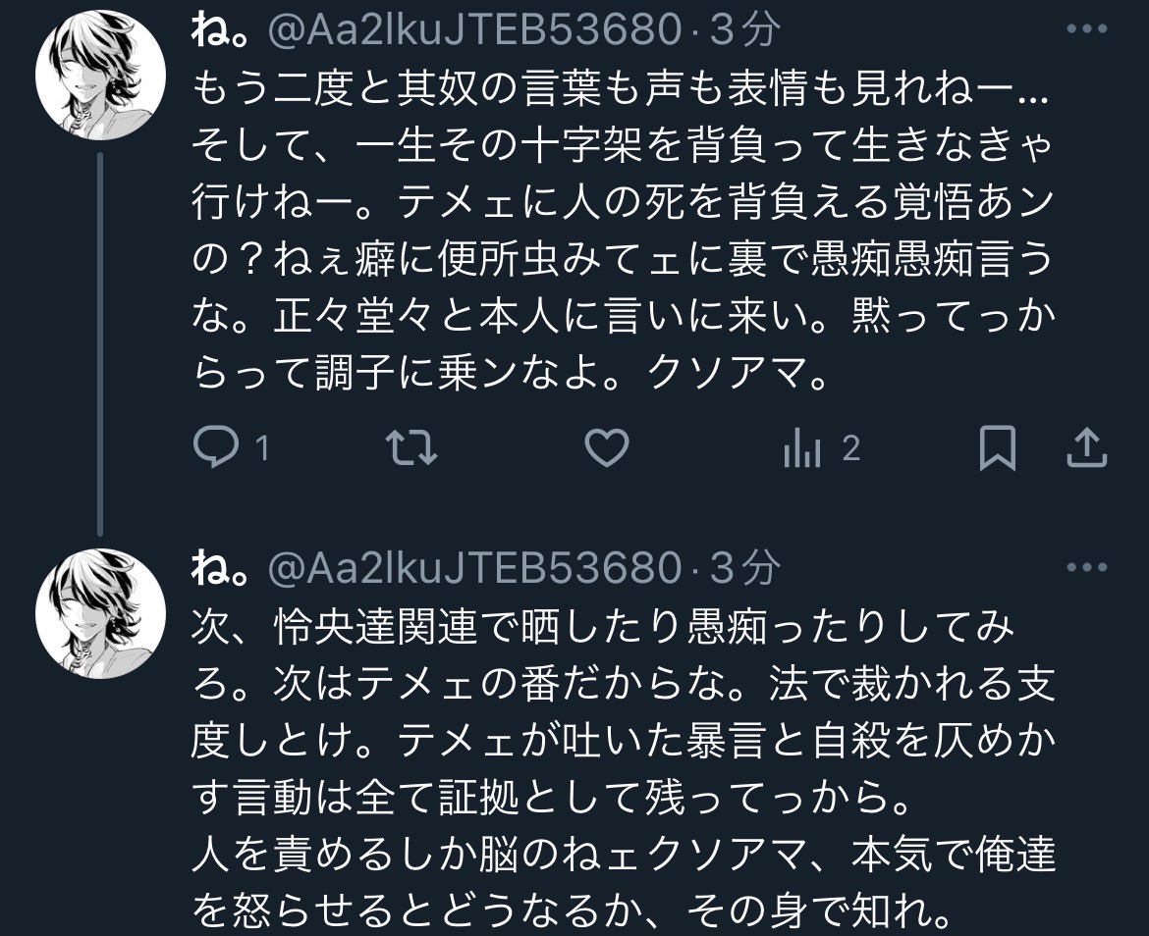Viewport: 1149px width, 936px height.
Task: Open first tweet body starting もう二度と
Action: click(x=623, y=231)
